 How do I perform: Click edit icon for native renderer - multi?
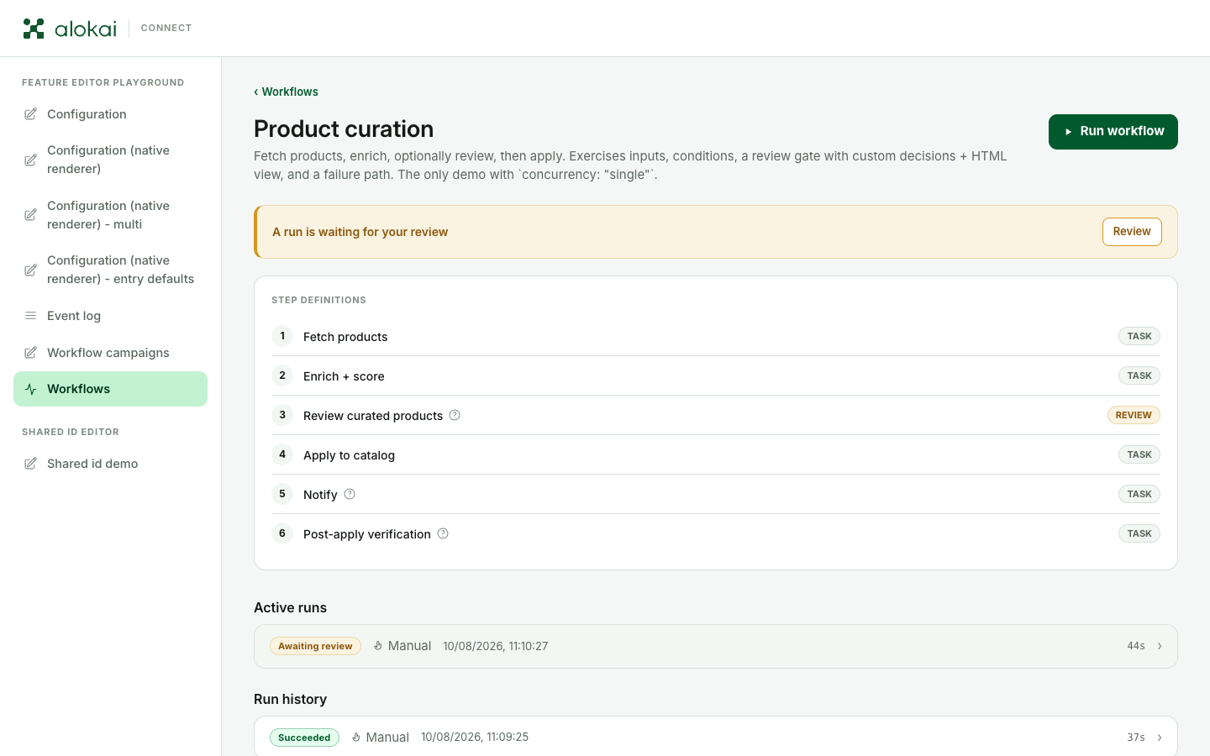30,215
